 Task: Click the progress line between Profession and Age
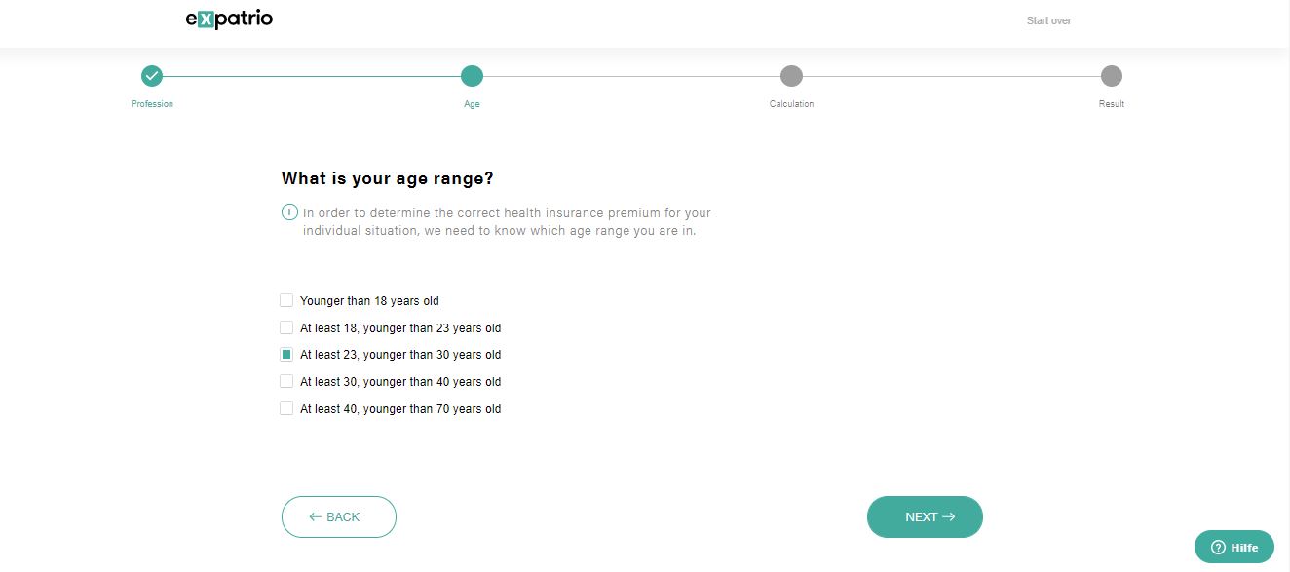click(x=312, y=76)
